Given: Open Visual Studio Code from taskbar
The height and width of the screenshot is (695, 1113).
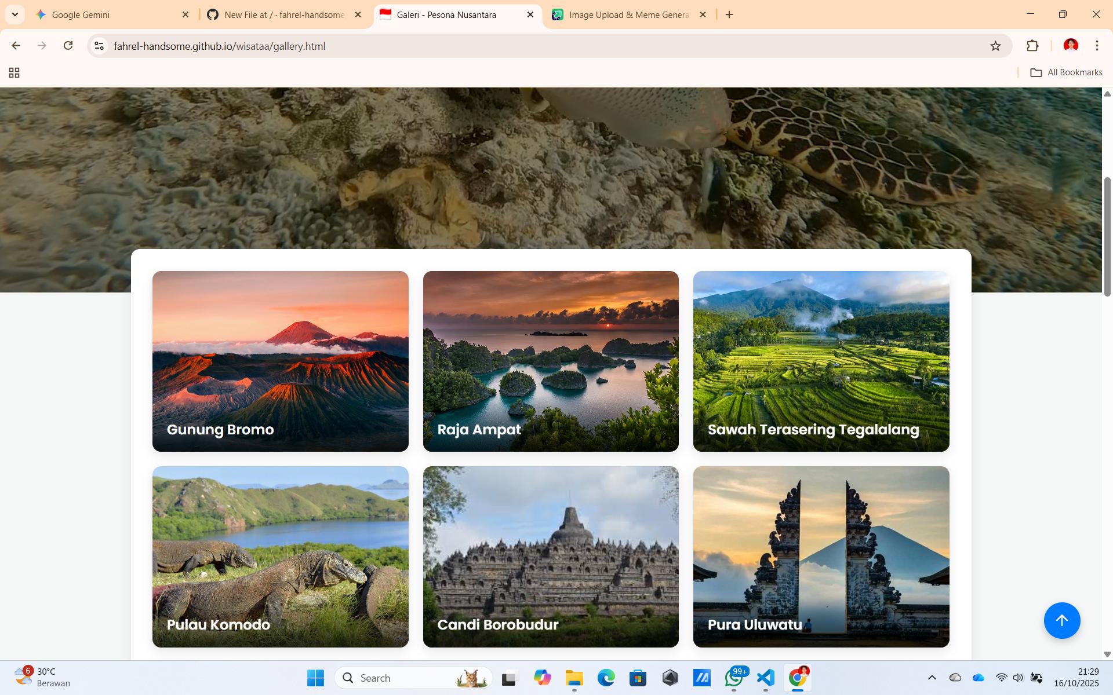Looking at the screenshot, I should (x=766, y=678).
